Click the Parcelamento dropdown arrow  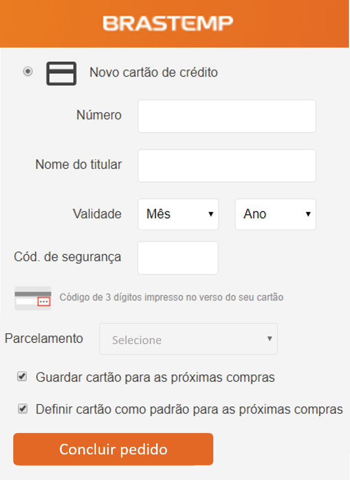(x=269, y=339)
